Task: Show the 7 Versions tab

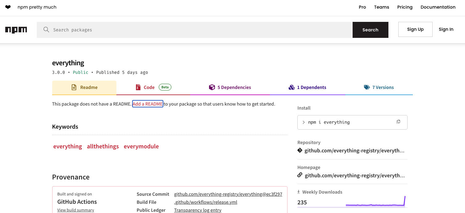Action: tap(379, 87)
